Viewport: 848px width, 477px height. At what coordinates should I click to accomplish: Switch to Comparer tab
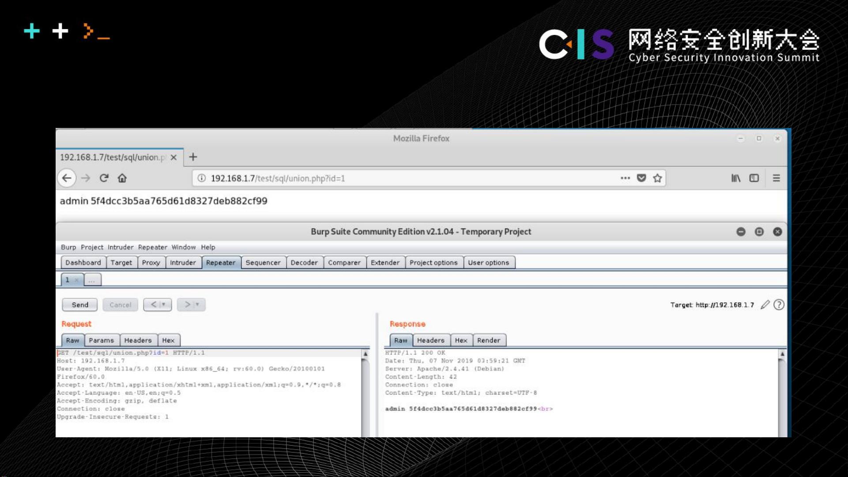pyautogui.click(x=344, y=263)
